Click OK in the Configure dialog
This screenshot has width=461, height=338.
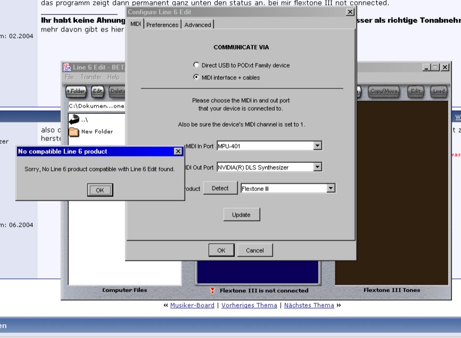click(x=221, y=250)
